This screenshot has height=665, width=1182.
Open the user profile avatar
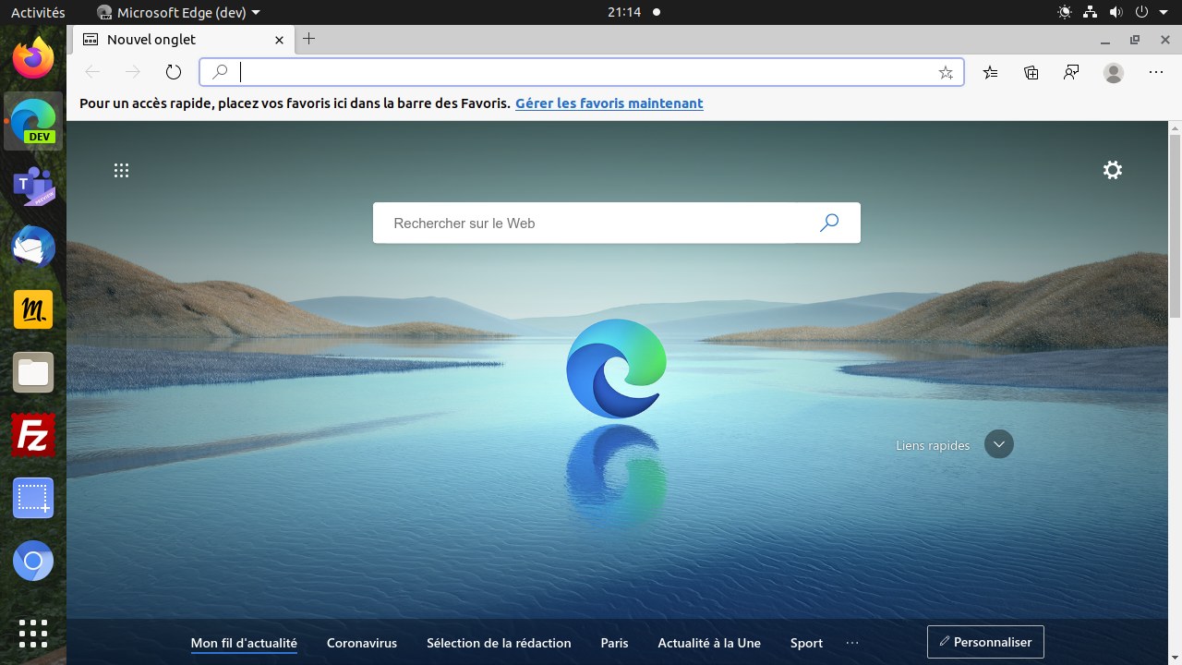[x=1114, y=72]
